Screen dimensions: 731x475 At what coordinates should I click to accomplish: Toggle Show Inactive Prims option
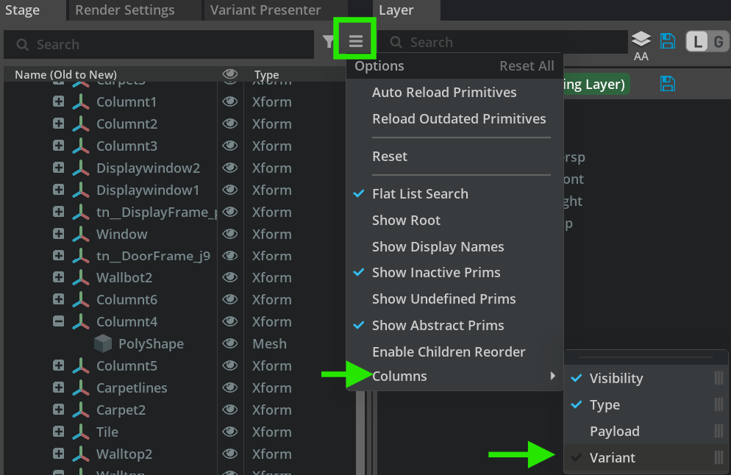pyautogui.click(x=435, y=273)
